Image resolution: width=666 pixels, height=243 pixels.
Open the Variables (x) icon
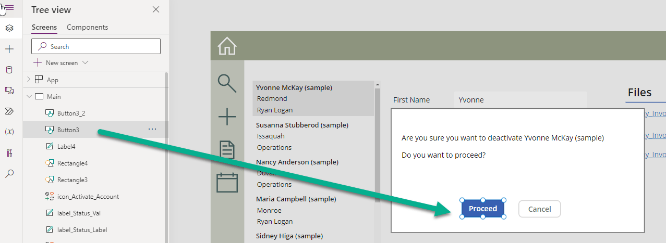click(x=9, y=132)
